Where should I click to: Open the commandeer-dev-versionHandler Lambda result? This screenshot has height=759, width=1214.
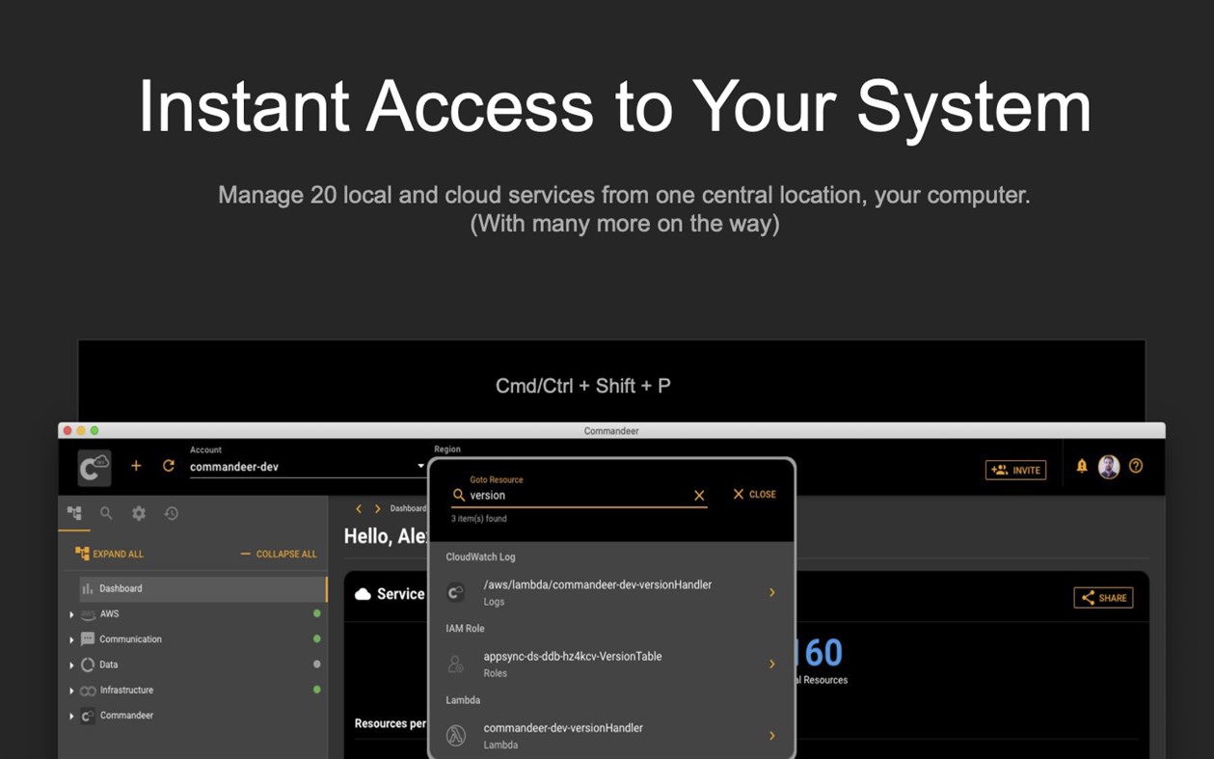tap(611, 735)
